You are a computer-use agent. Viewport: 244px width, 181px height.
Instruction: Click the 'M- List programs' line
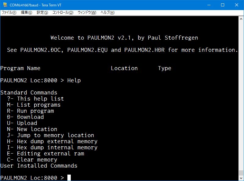point(34,105)
